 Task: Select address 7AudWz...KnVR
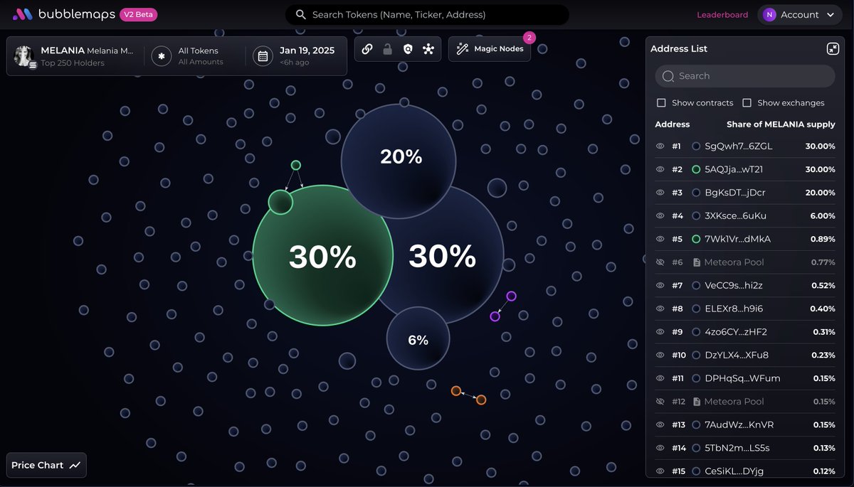pyautogui.click(x=739, y=424)
